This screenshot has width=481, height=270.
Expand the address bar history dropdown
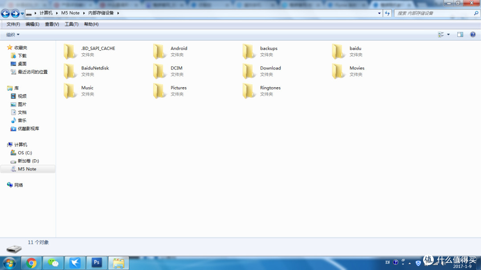coord(379,13)
